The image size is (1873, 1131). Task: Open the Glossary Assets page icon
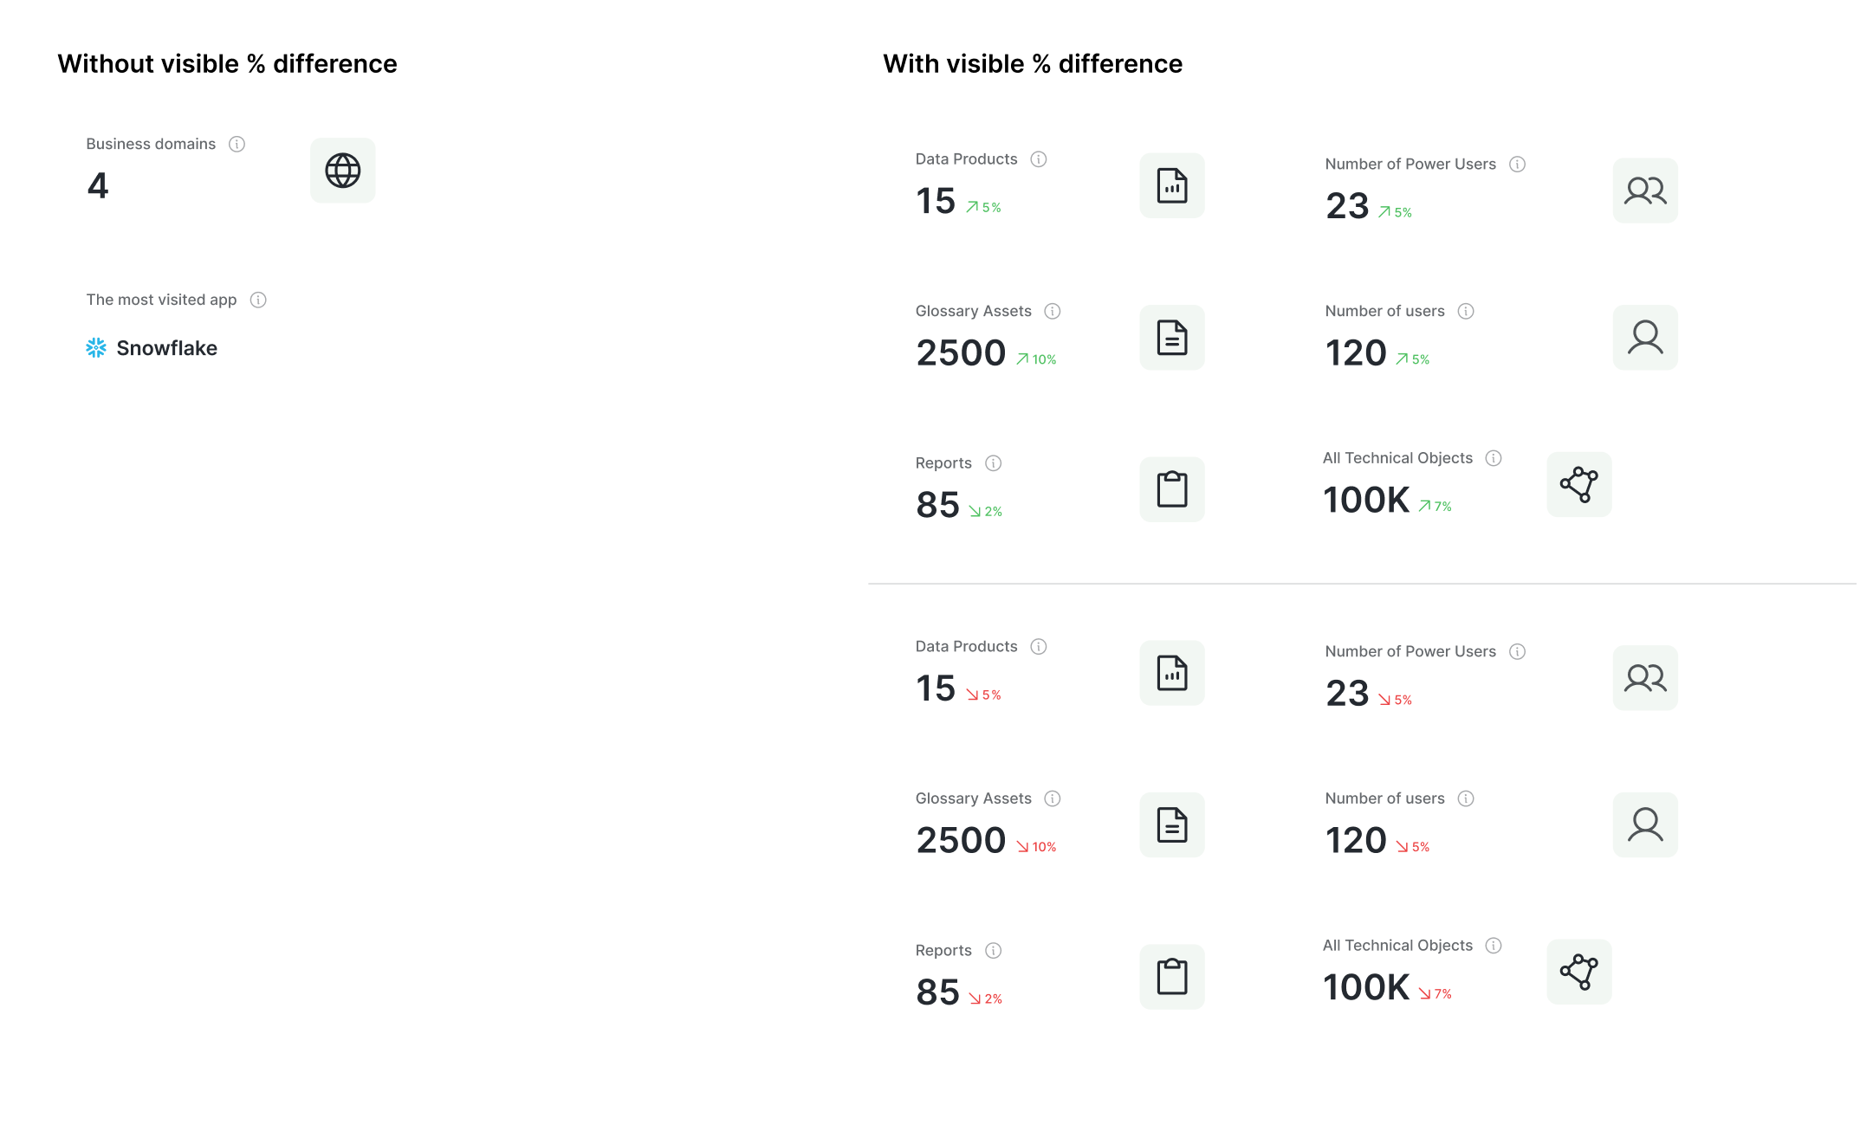1171,338
